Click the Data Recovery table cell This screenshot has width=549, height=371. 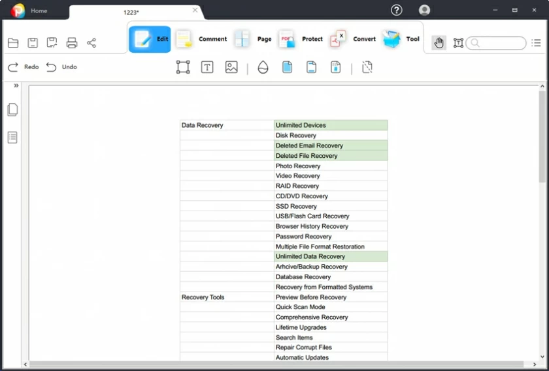(227, 125)
